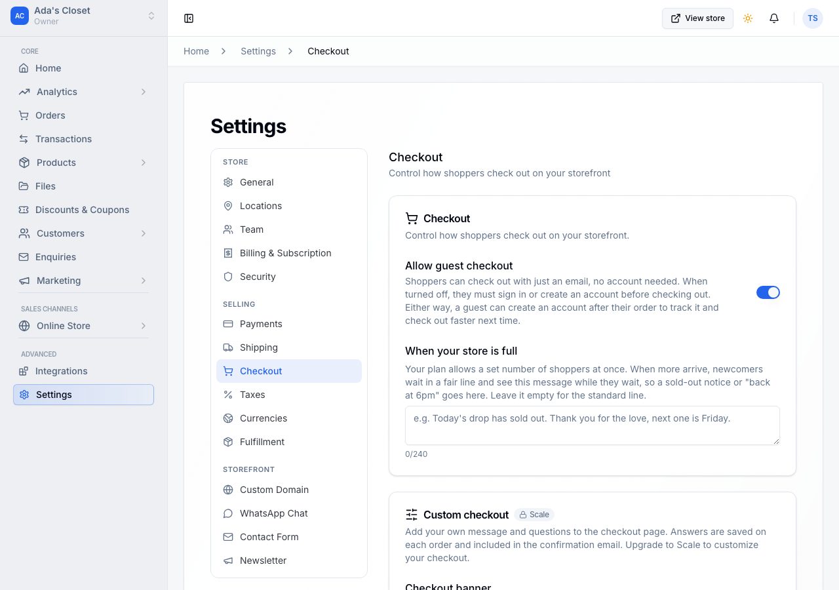Viewport: 839px width, 590px height.
Task: Click the AC store logo badge
Action: click(20, 16)
